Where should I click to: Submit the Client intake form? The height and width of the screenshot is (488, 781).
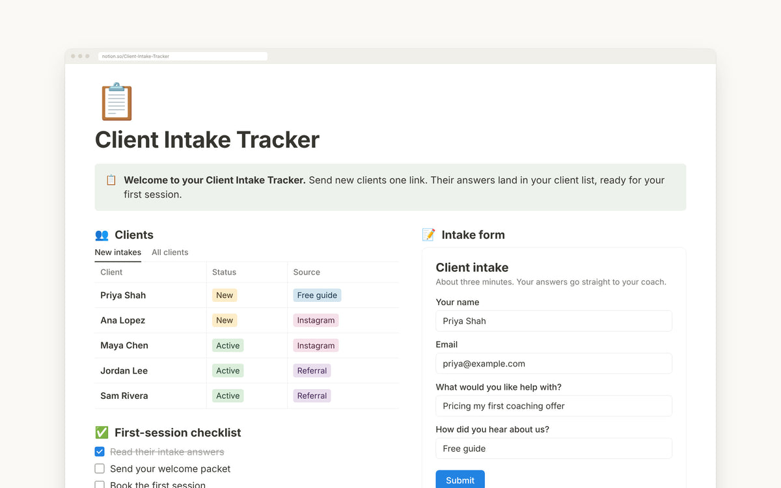tap(460, 480)
